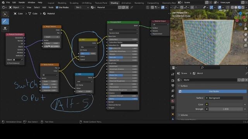Collapse the Surface panel in World properties

pyautogui.click(x=179, y=86)
